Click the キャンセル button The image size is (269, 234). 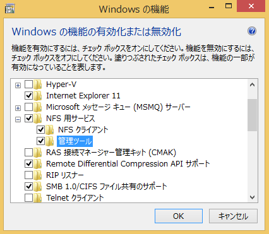pos(233,216)
